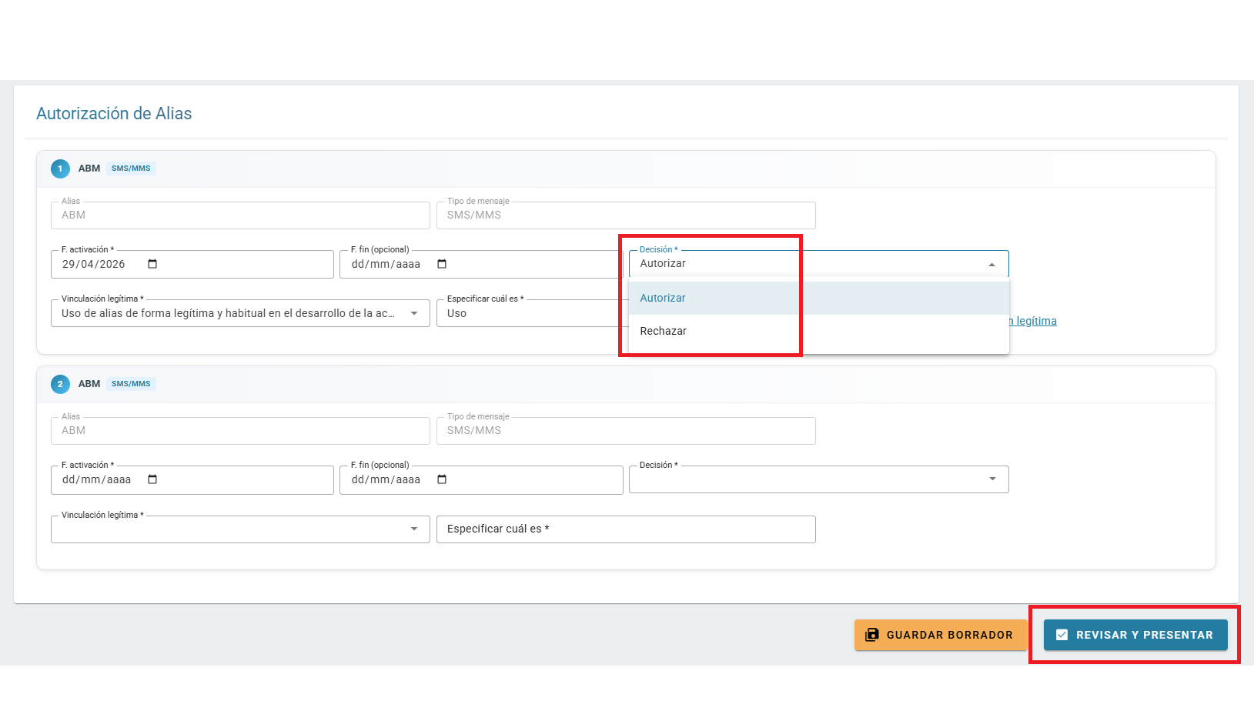Click the save icon on Guardar Borrador
The width and height of the screenshot is (1254, 711).
(x=872, y=635)
